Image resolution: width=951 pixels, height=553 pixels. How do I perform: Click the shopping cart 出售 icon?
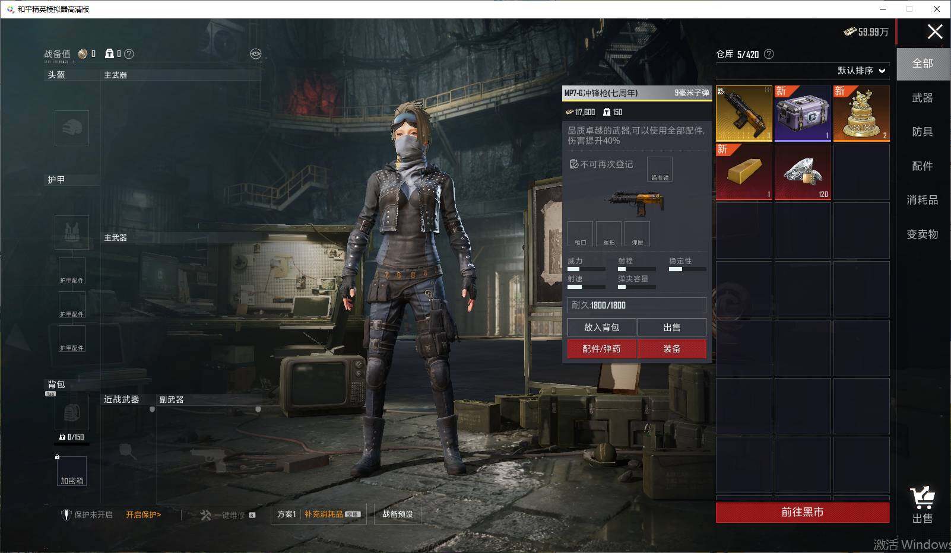pyautogui.click(x=922, y=505)
